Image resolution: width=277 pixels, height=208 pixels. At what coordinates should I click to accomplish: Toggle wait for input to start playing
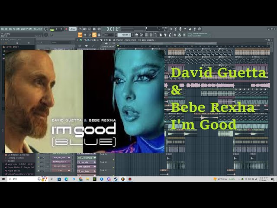pyautogui.click(x=85, y=29)
